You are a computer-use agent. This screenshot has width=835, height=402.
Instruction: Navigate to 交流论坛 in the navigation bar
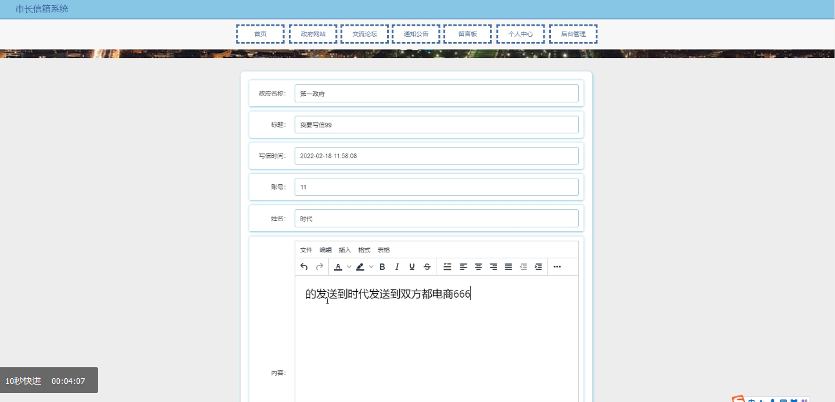tap(364, 33)
